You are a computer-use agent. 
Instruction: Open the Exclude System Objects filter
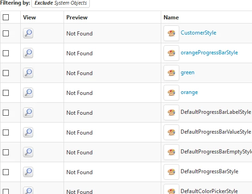coord(61,3)
